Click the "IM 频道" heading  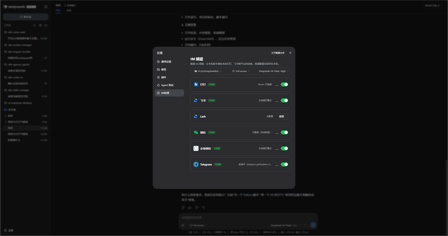197,59
